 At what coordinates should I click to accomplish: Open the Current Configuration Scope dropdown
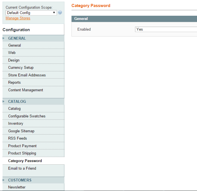[x=31, y=13]
